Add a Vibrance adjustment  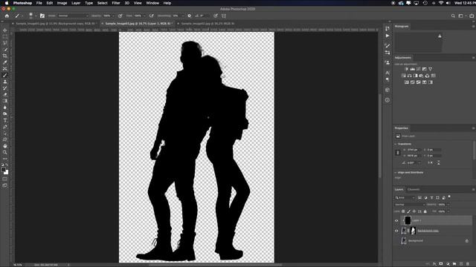tap(430, 69)
